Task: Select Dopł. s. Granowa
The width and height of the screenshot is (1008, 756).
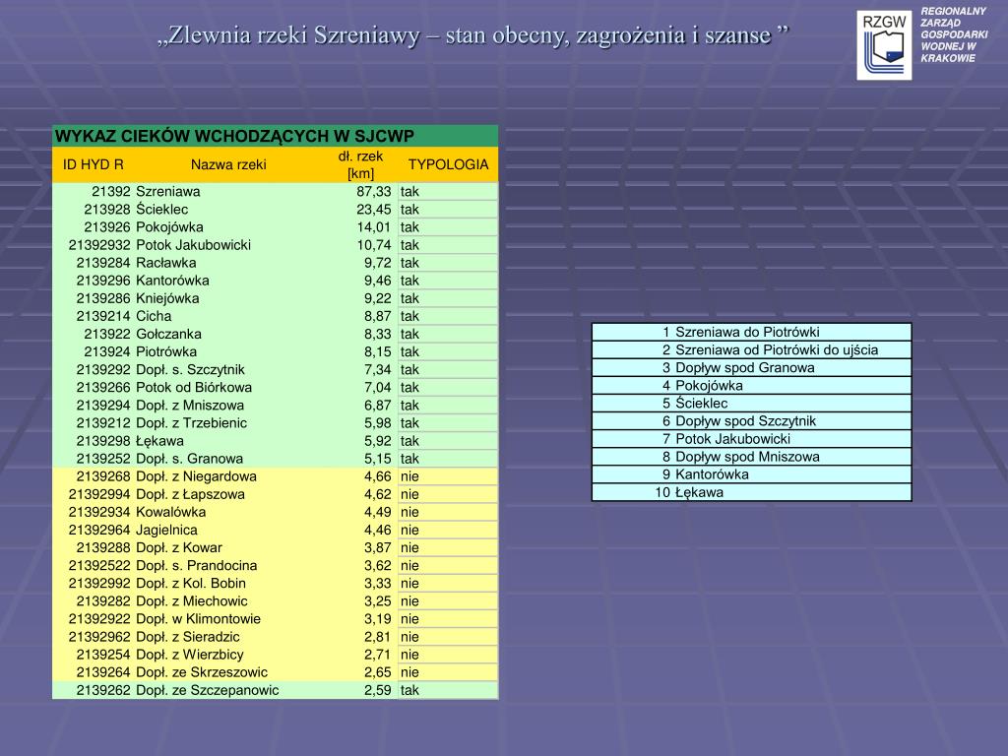Action: [x=190, y=459]
